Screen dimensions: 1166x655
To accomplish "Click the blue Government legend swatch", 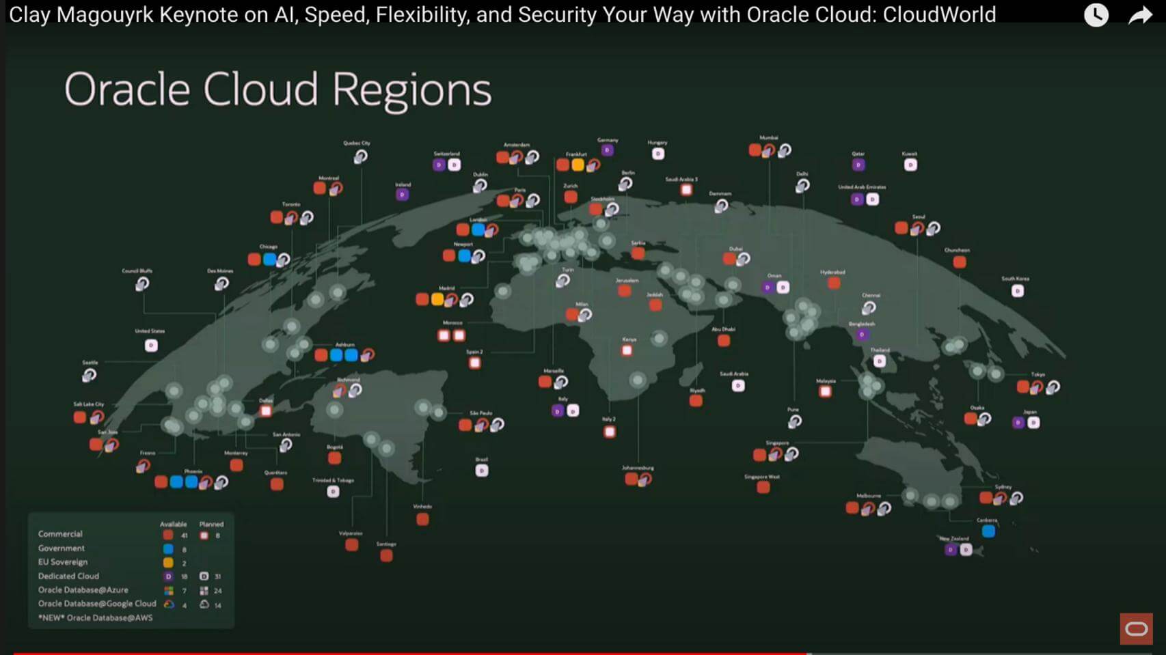I will pyautogui.click(x=168, y=548).
